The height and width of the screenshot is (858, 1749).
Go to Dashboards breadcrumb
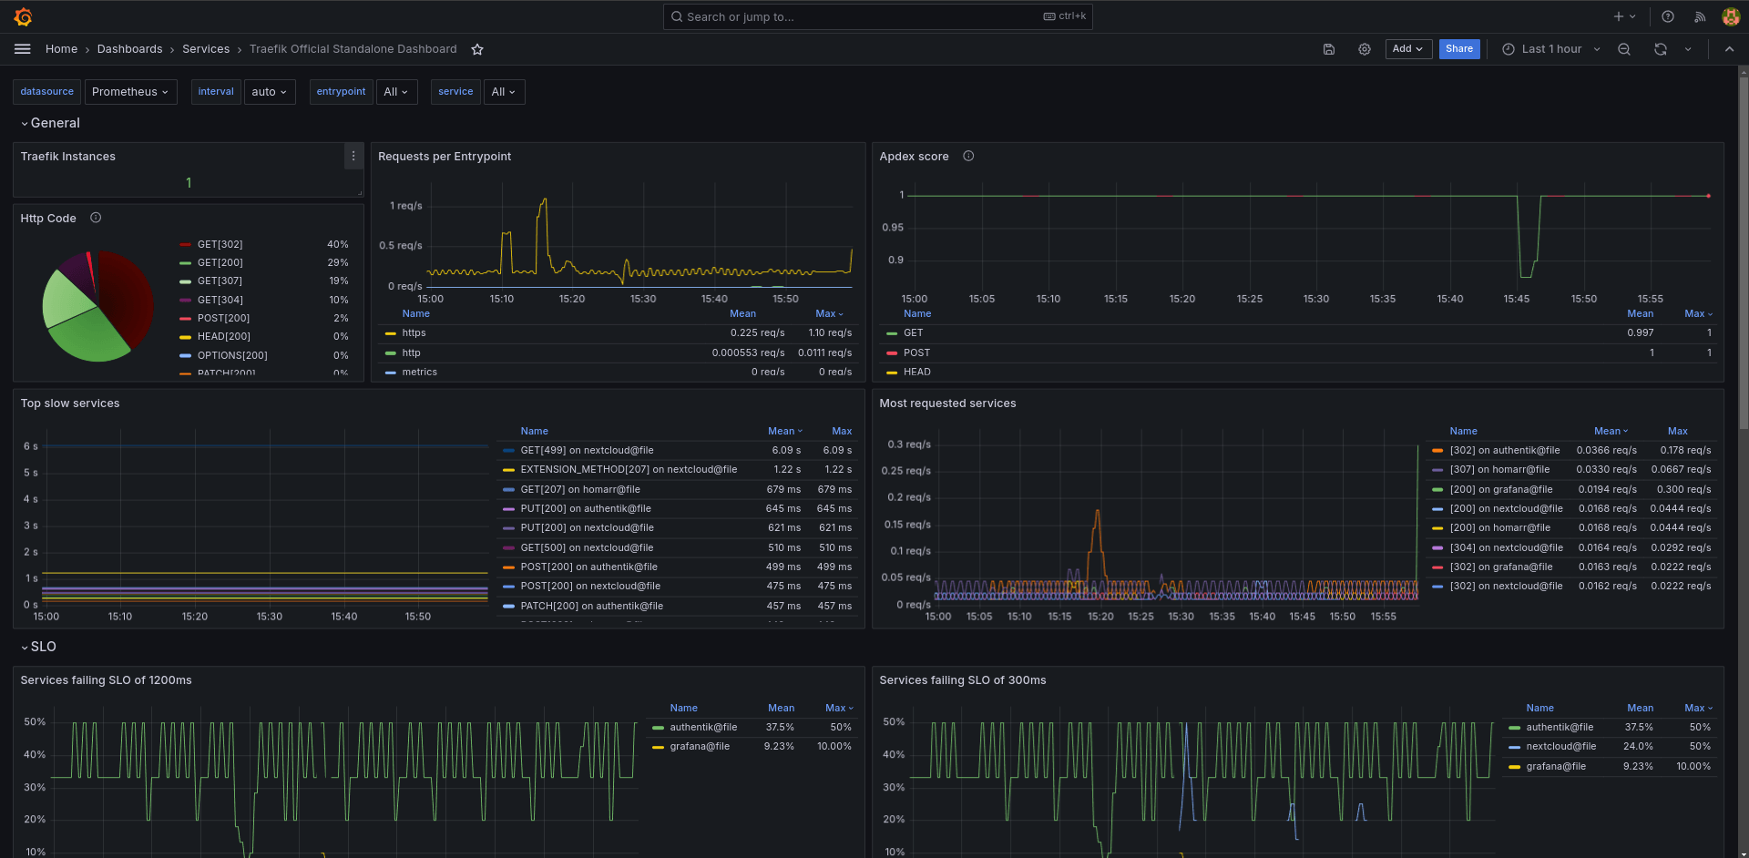click(x=129, y=49)
